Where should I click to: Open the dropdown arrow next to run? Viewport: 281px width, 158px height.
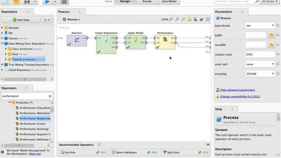(x=55, y=2)
